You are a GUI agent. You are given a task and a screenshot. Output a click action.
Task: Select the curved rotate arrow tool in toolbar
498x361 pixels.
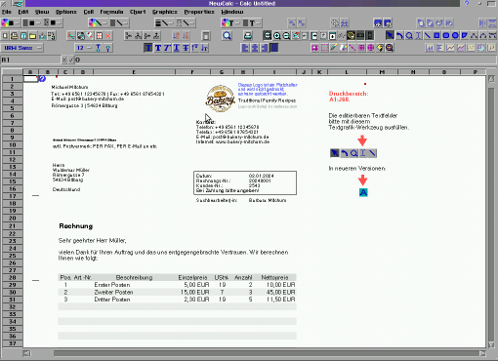pos(399,35)
